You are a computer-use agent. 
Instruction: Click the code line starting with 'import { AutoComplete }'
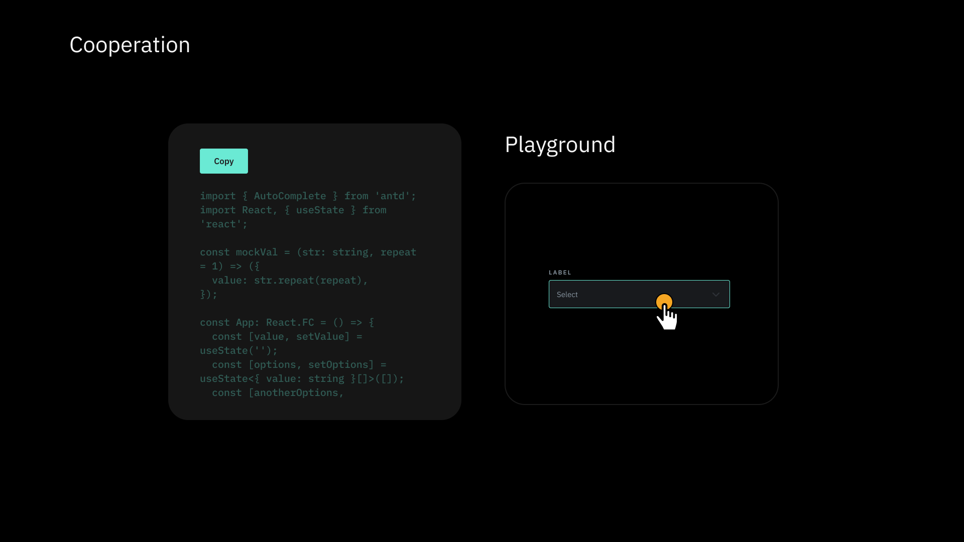click(x=308, y=196)
